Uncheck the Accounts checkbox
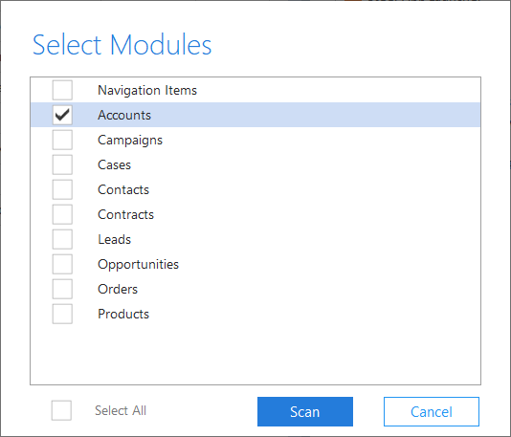This screenshot has width=511, height=437. tap(62, 115)
